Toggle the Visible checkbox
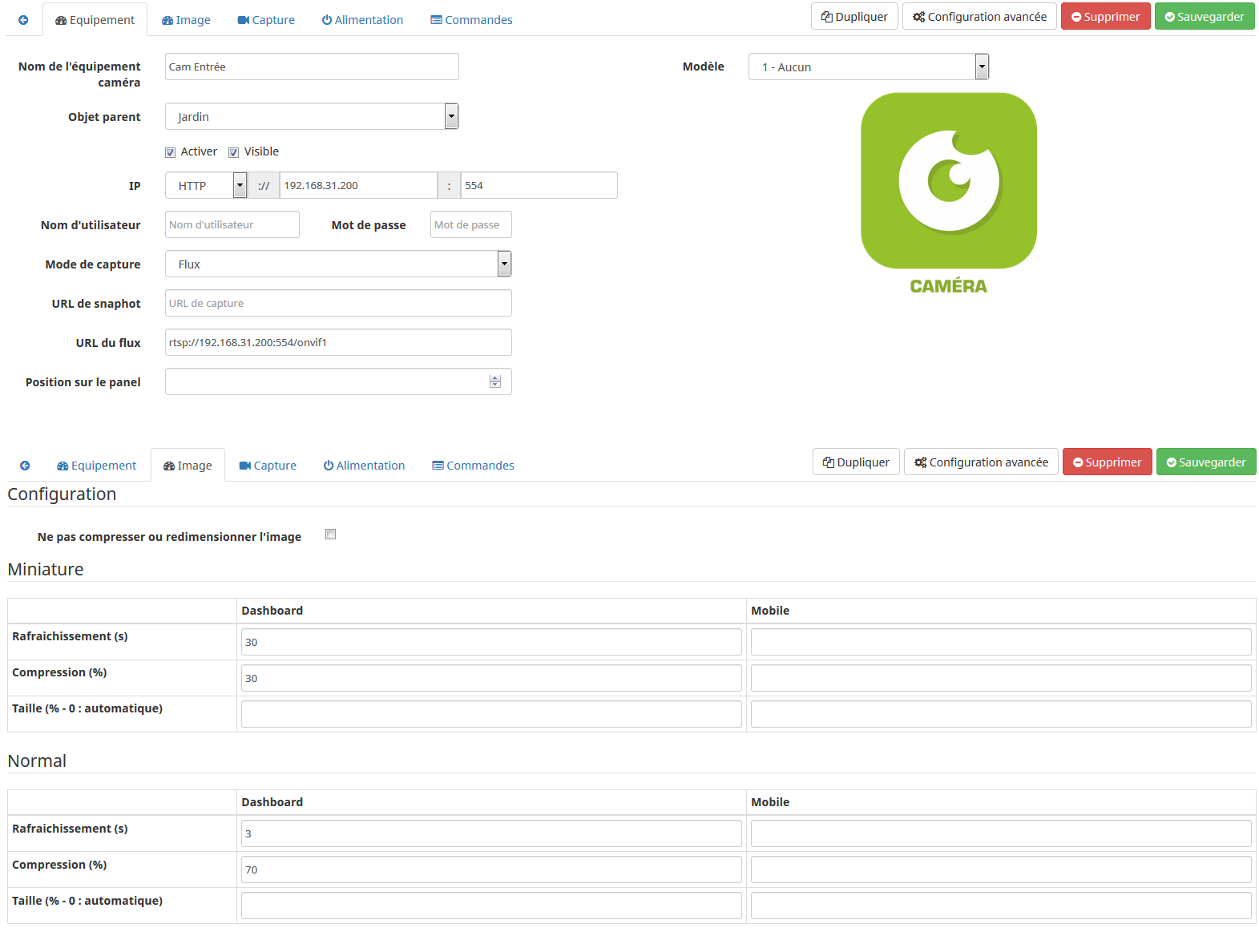 pos(233,152)
